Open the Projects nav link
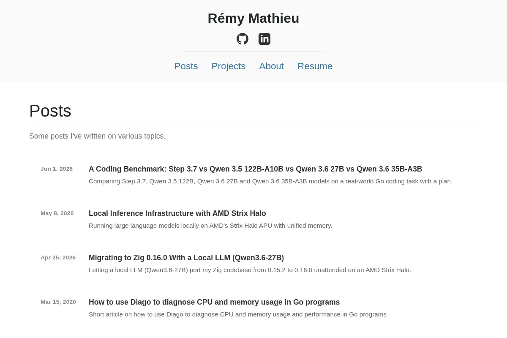 tap(229, 66)
